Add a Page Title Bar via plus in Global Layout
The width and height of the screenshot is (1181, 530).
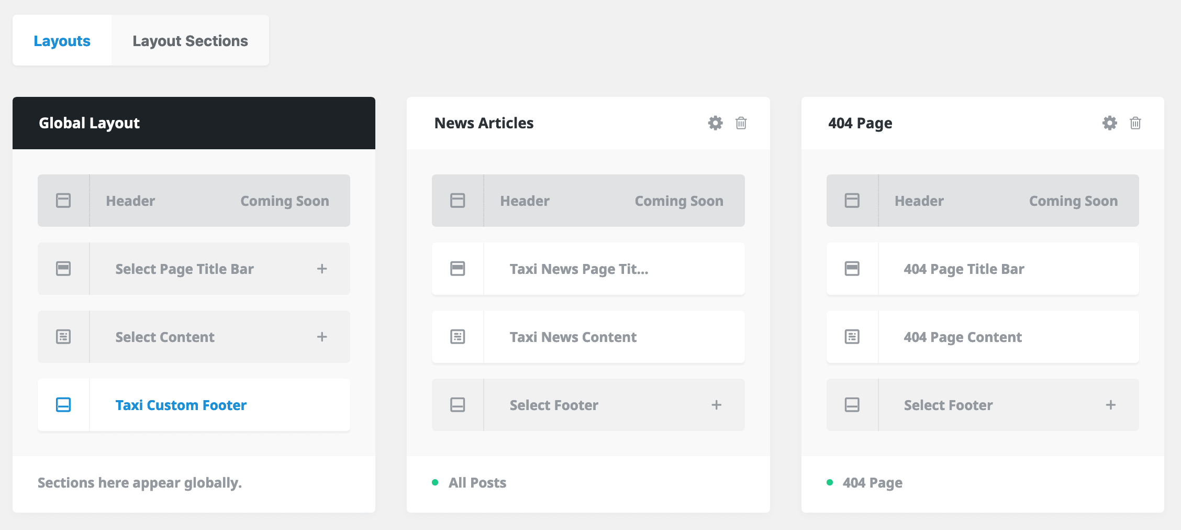[x=322, y=269]
